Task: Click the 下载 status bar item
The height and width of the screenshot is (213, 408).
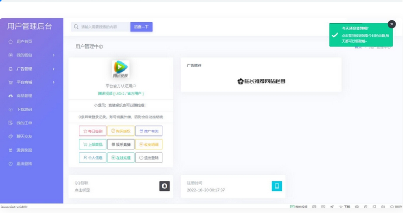Action: 345,207
